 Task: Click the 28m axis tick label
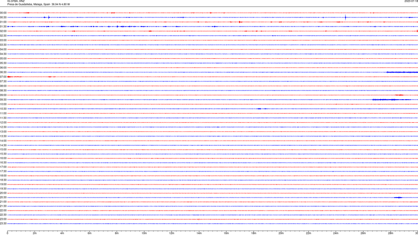(x=391, y=233)
